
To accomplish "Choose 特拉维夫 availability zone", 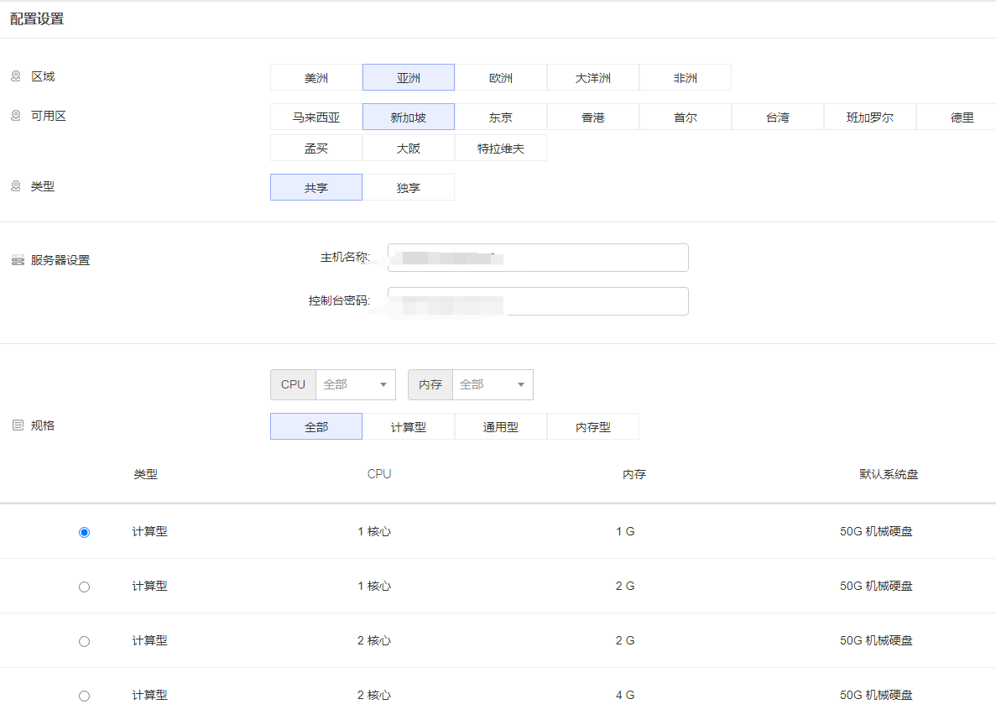I will (x=501, y=149).
